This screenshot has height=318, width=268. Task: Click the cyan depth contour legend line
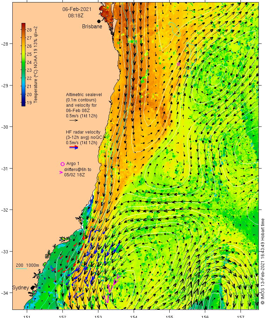coord(21,269)
